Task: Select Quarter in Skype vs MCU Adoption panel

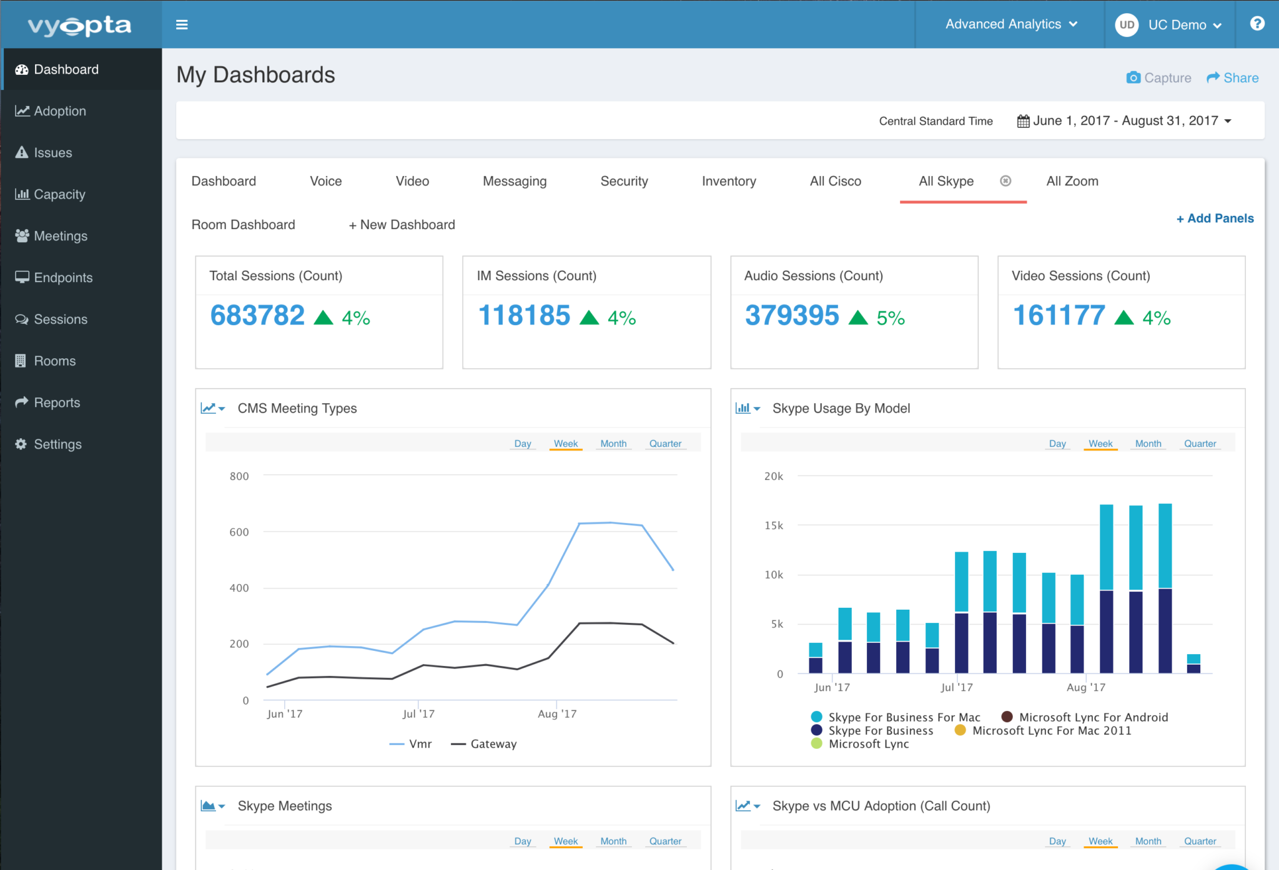Action: click(x=1200, y=841)
